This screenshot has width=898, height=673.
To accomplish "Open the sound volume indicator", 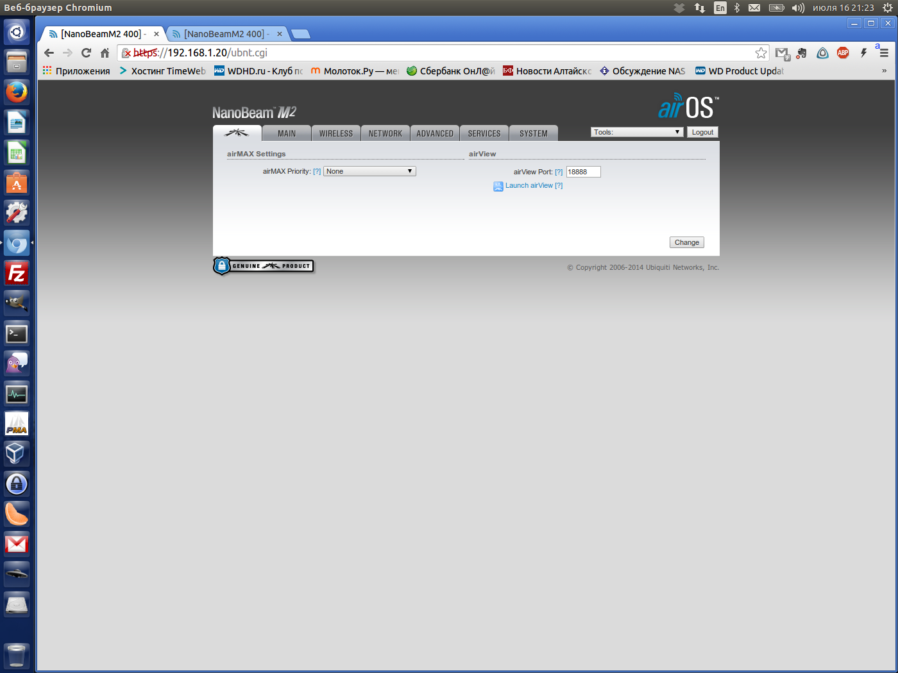I will point(798,8).
